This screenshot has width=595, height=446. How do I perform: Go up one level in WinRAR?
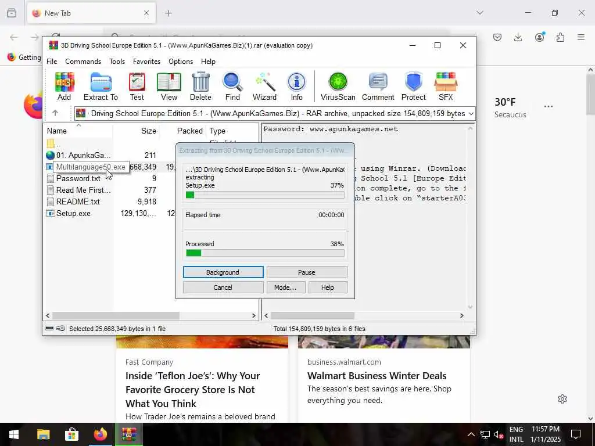click(55, 113)
